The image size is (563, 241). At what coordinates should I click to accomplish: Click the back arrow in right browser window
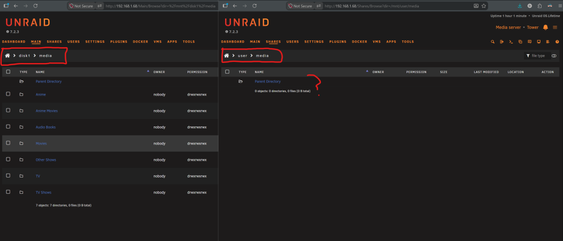[x=235, y=6]
